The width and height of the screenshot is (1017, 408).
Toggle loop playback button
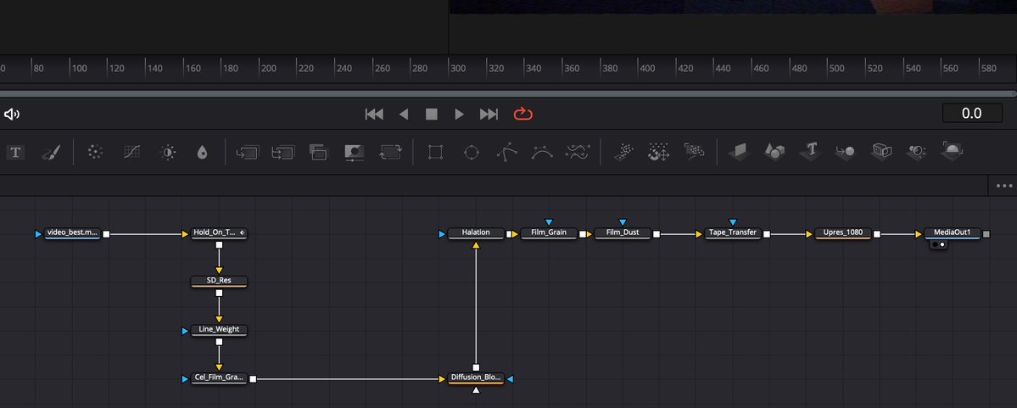point(522,115)
